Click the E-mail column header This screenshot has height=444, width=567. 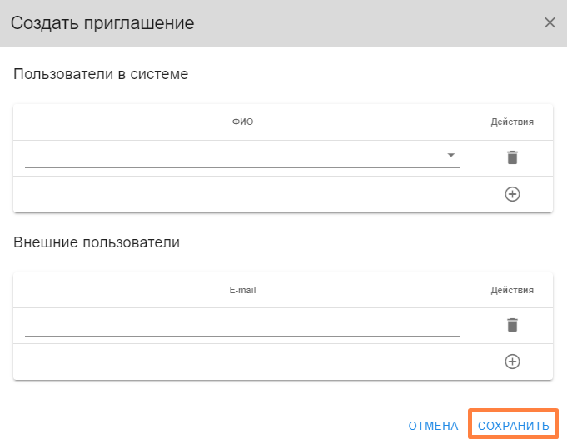coord(242,291)
